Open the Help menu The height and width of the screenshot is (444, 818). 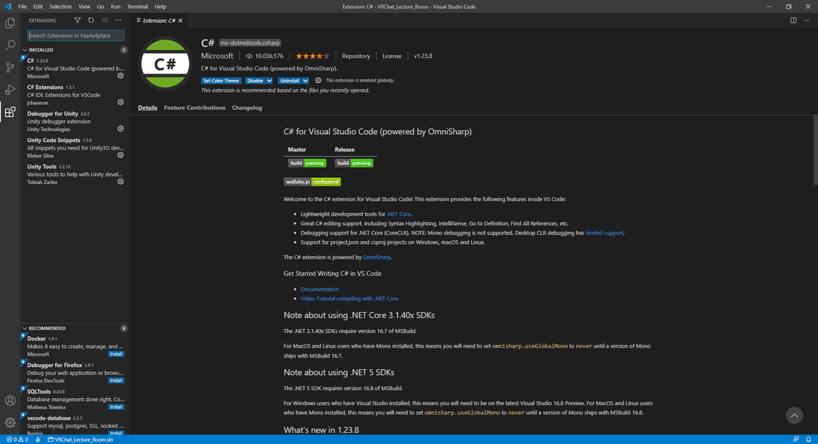160,6
